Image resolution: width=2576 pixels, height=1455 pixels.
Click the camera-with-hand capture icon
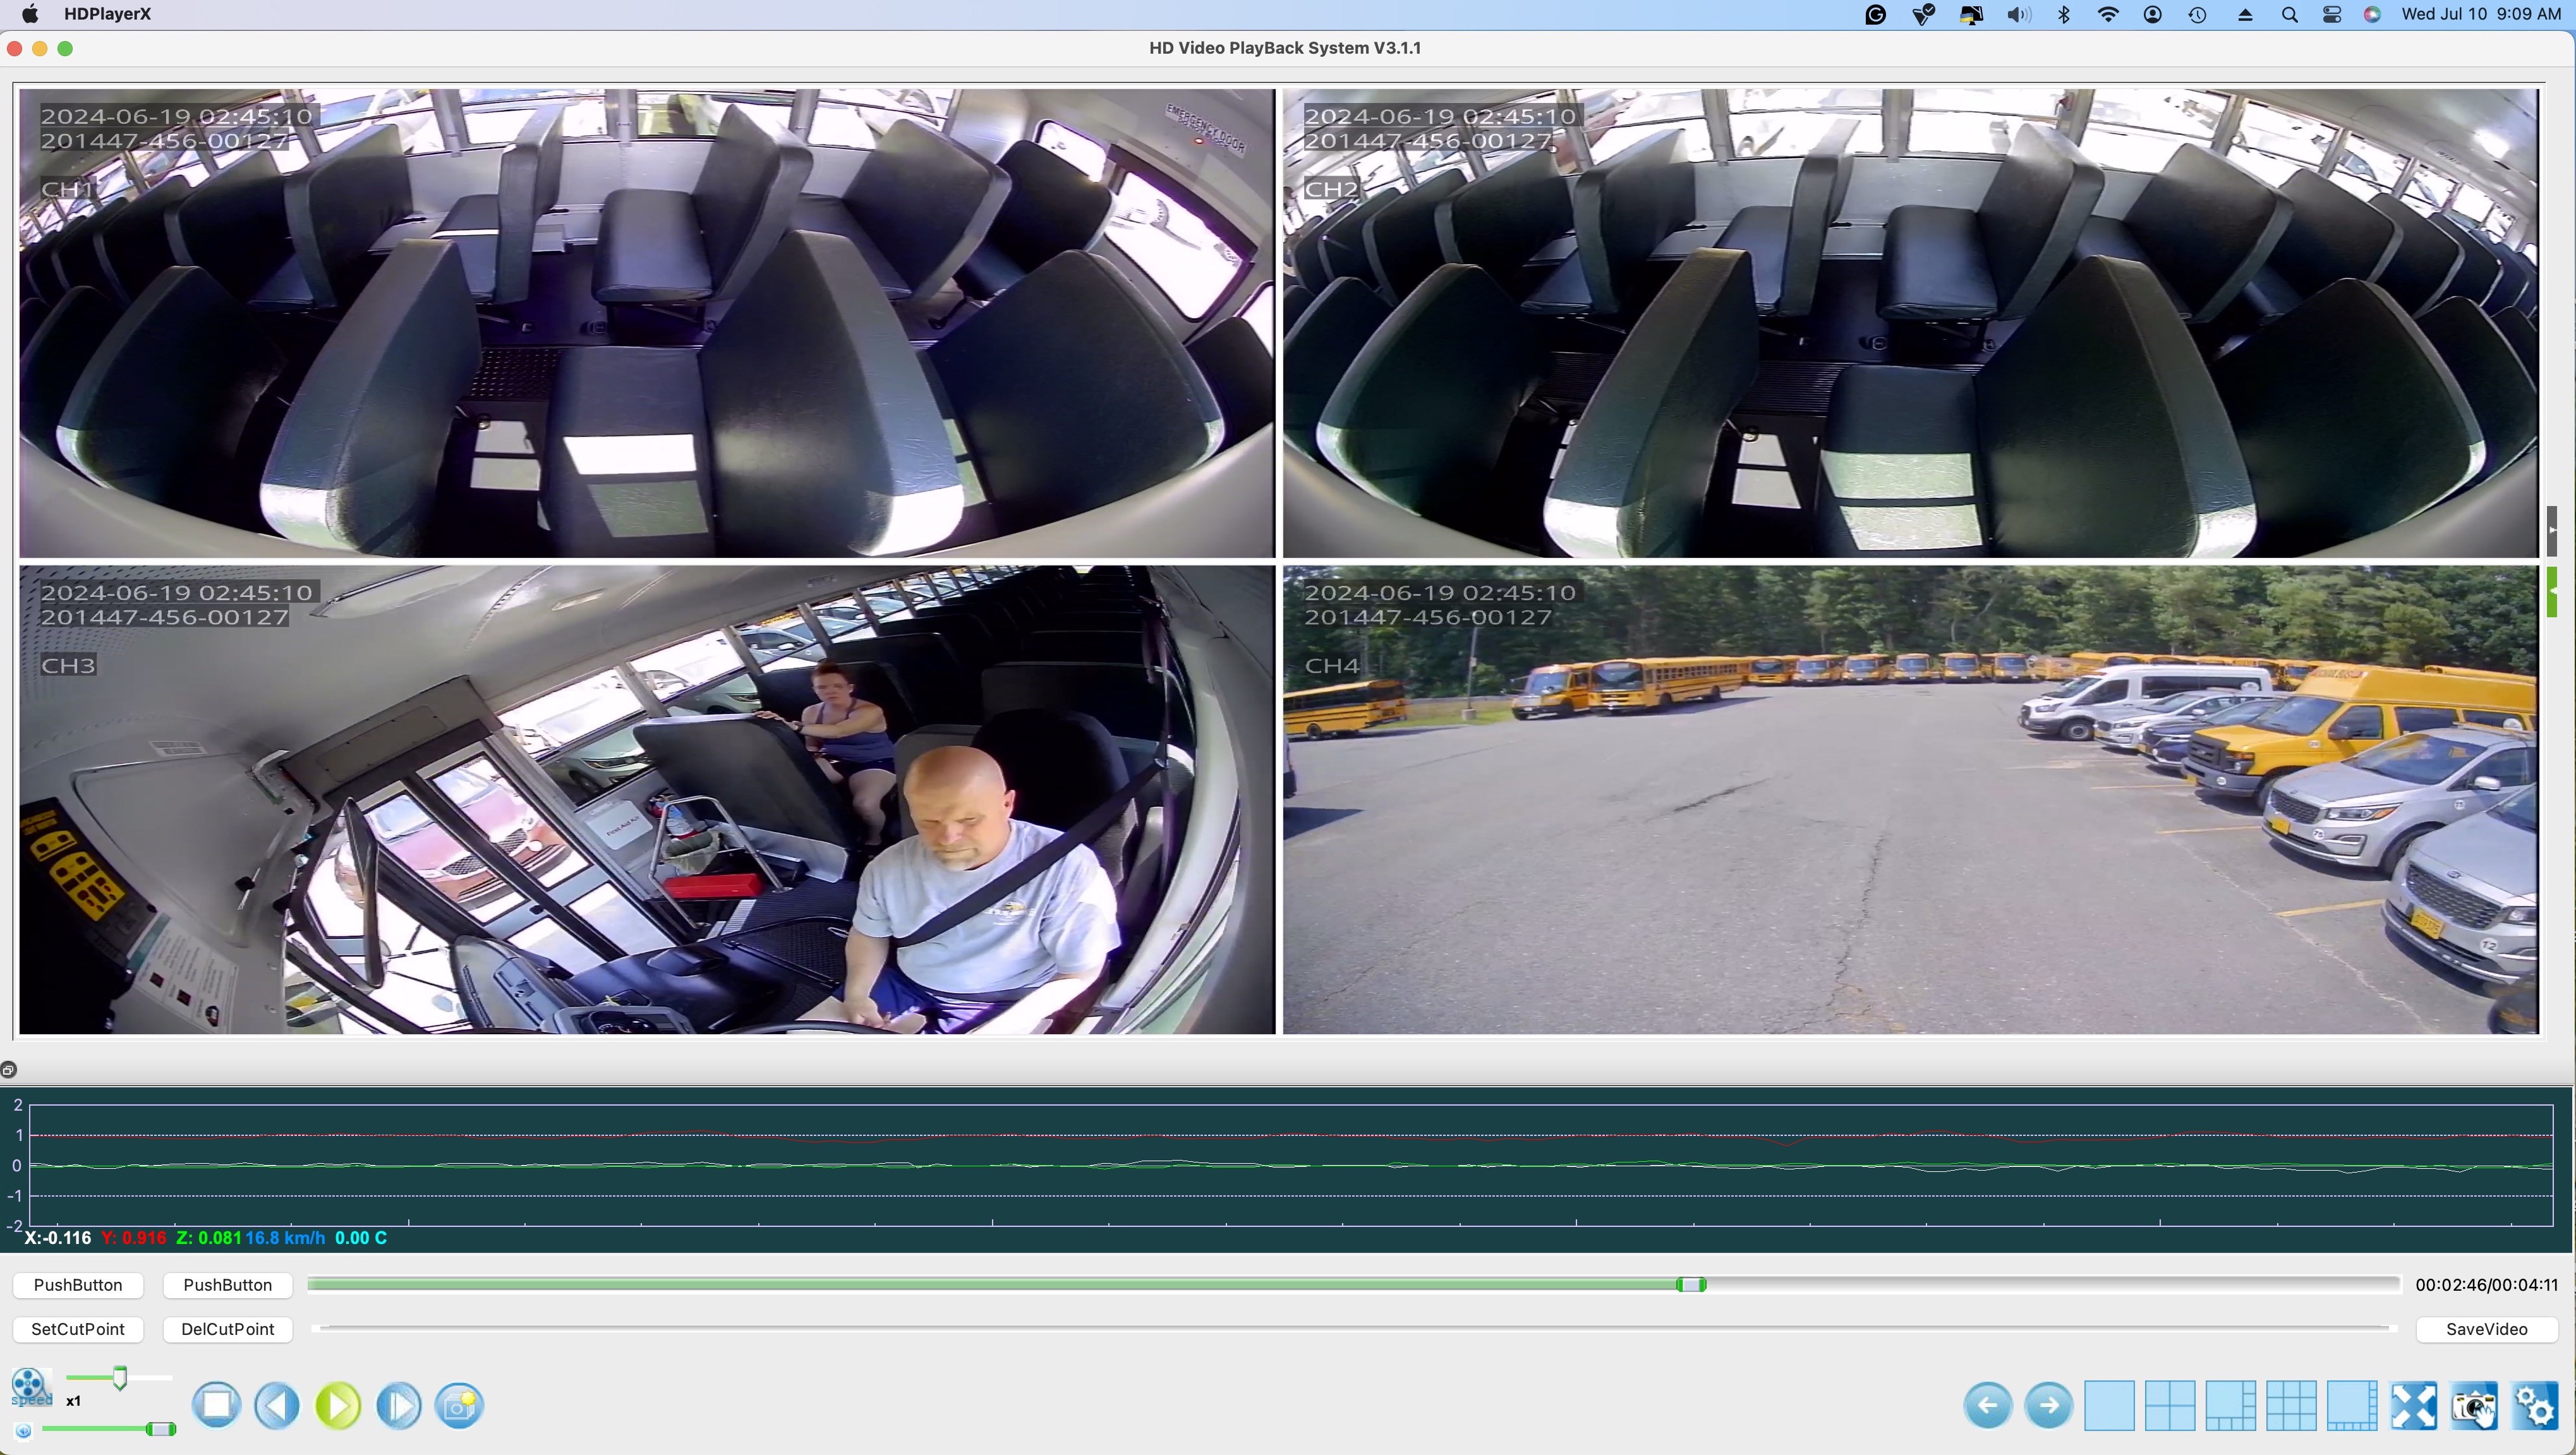2474,1405
